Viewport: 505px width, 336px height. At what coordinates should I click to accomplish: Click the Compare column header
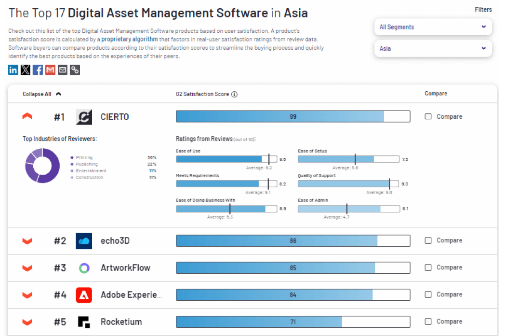pyautogui.click(x=436, y=94)
